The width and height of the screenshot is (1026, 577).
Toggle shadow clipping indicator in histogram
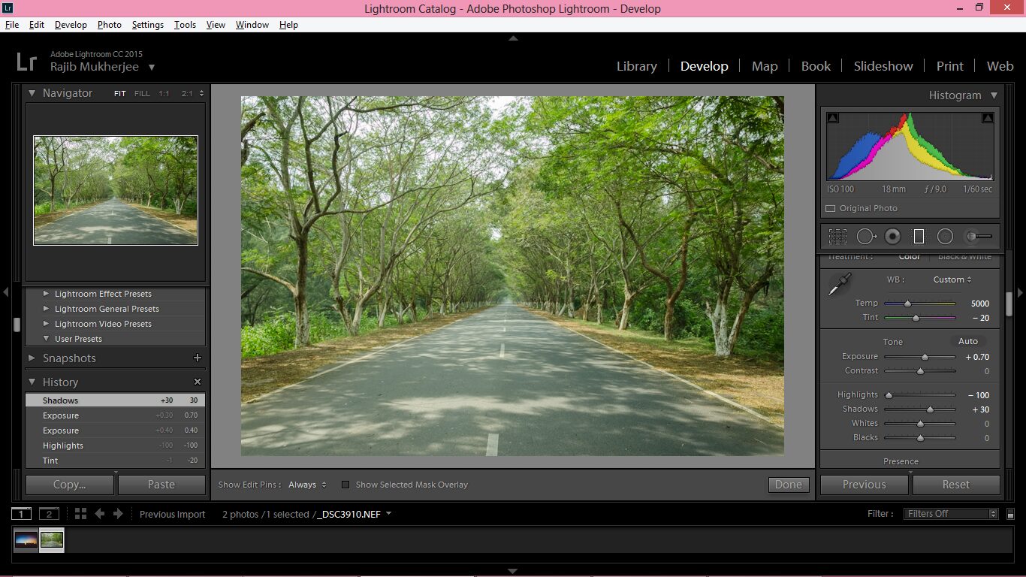(833, 118)
